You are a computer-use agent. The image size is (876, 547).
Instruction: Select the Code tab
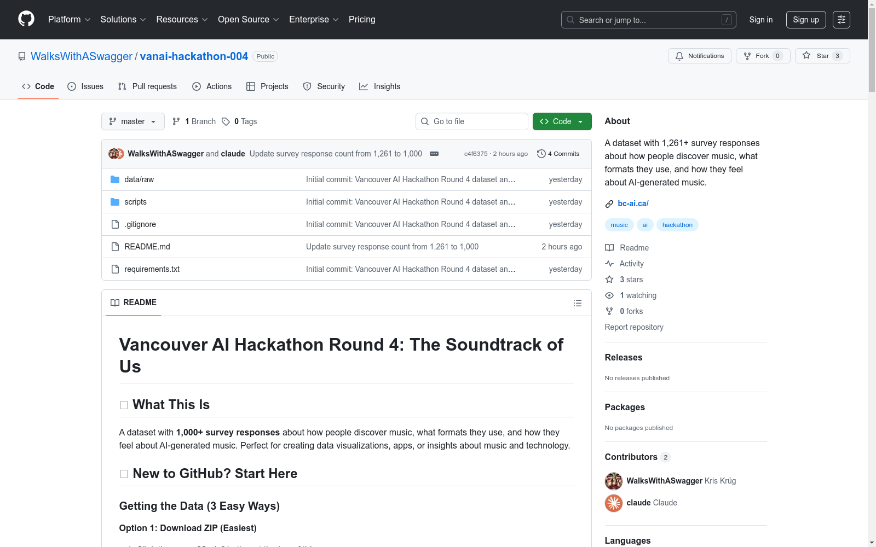pos(38,86)
